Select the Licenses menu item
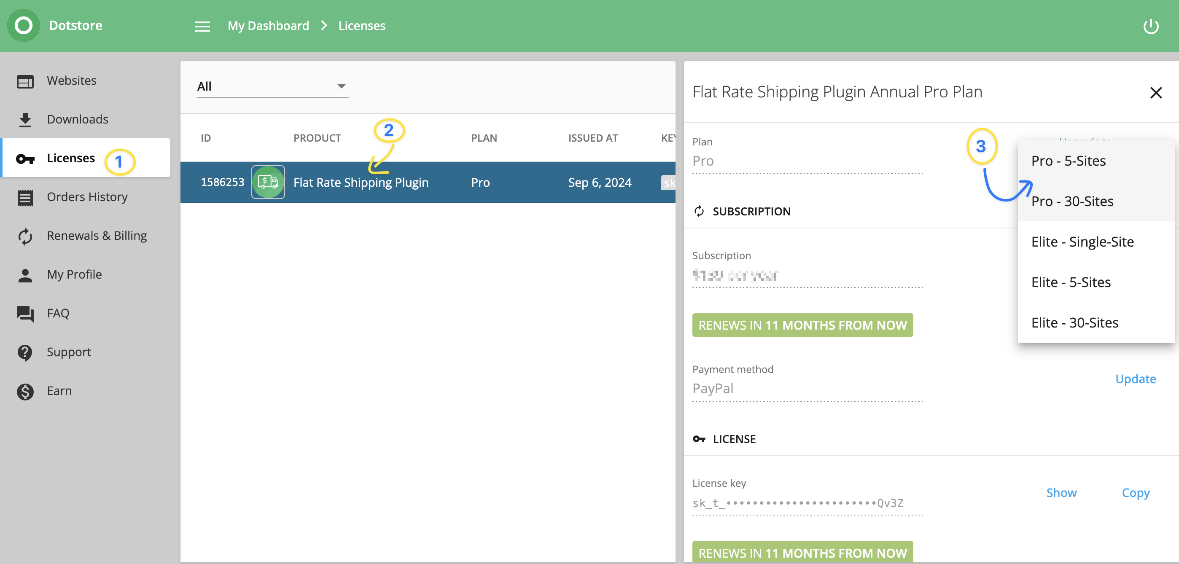 [86, 158]
